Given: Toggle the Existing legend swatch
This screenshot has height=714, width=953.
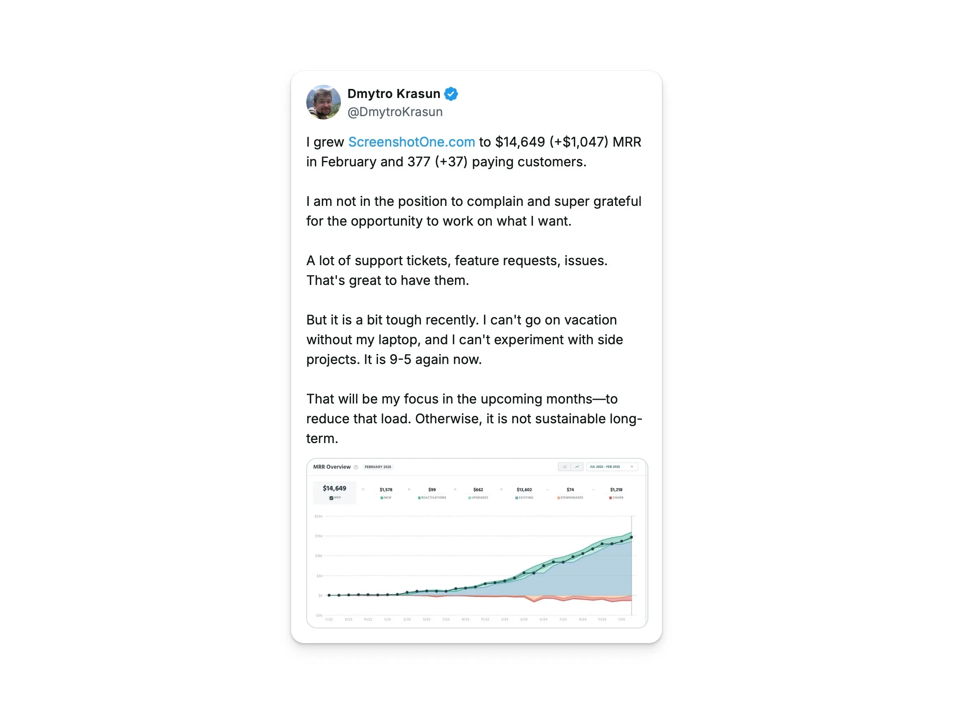Looking at the screenshot, I should pyautogui.click(x=516, y=498).
